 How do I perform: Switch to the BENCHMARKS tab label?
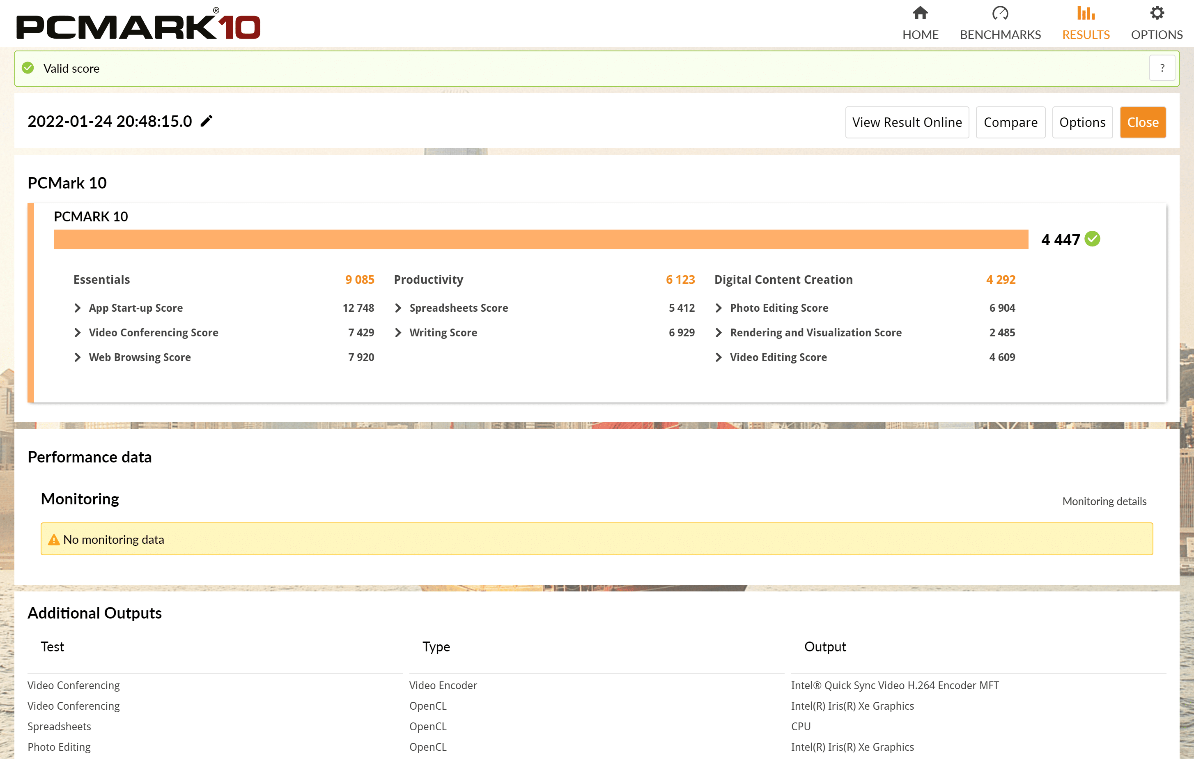[x=1000, y=35]
